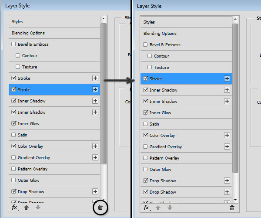Click plus on upper Inner Shadow, left dialog
The height and width of the screenshot is (218, 261).
click(95, 101)
